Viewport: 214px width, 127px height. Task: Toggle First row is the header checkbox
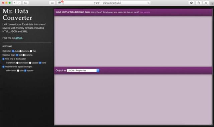pos(3,59)
